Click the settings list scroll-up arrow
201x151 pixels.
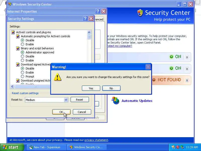point(89,32)
